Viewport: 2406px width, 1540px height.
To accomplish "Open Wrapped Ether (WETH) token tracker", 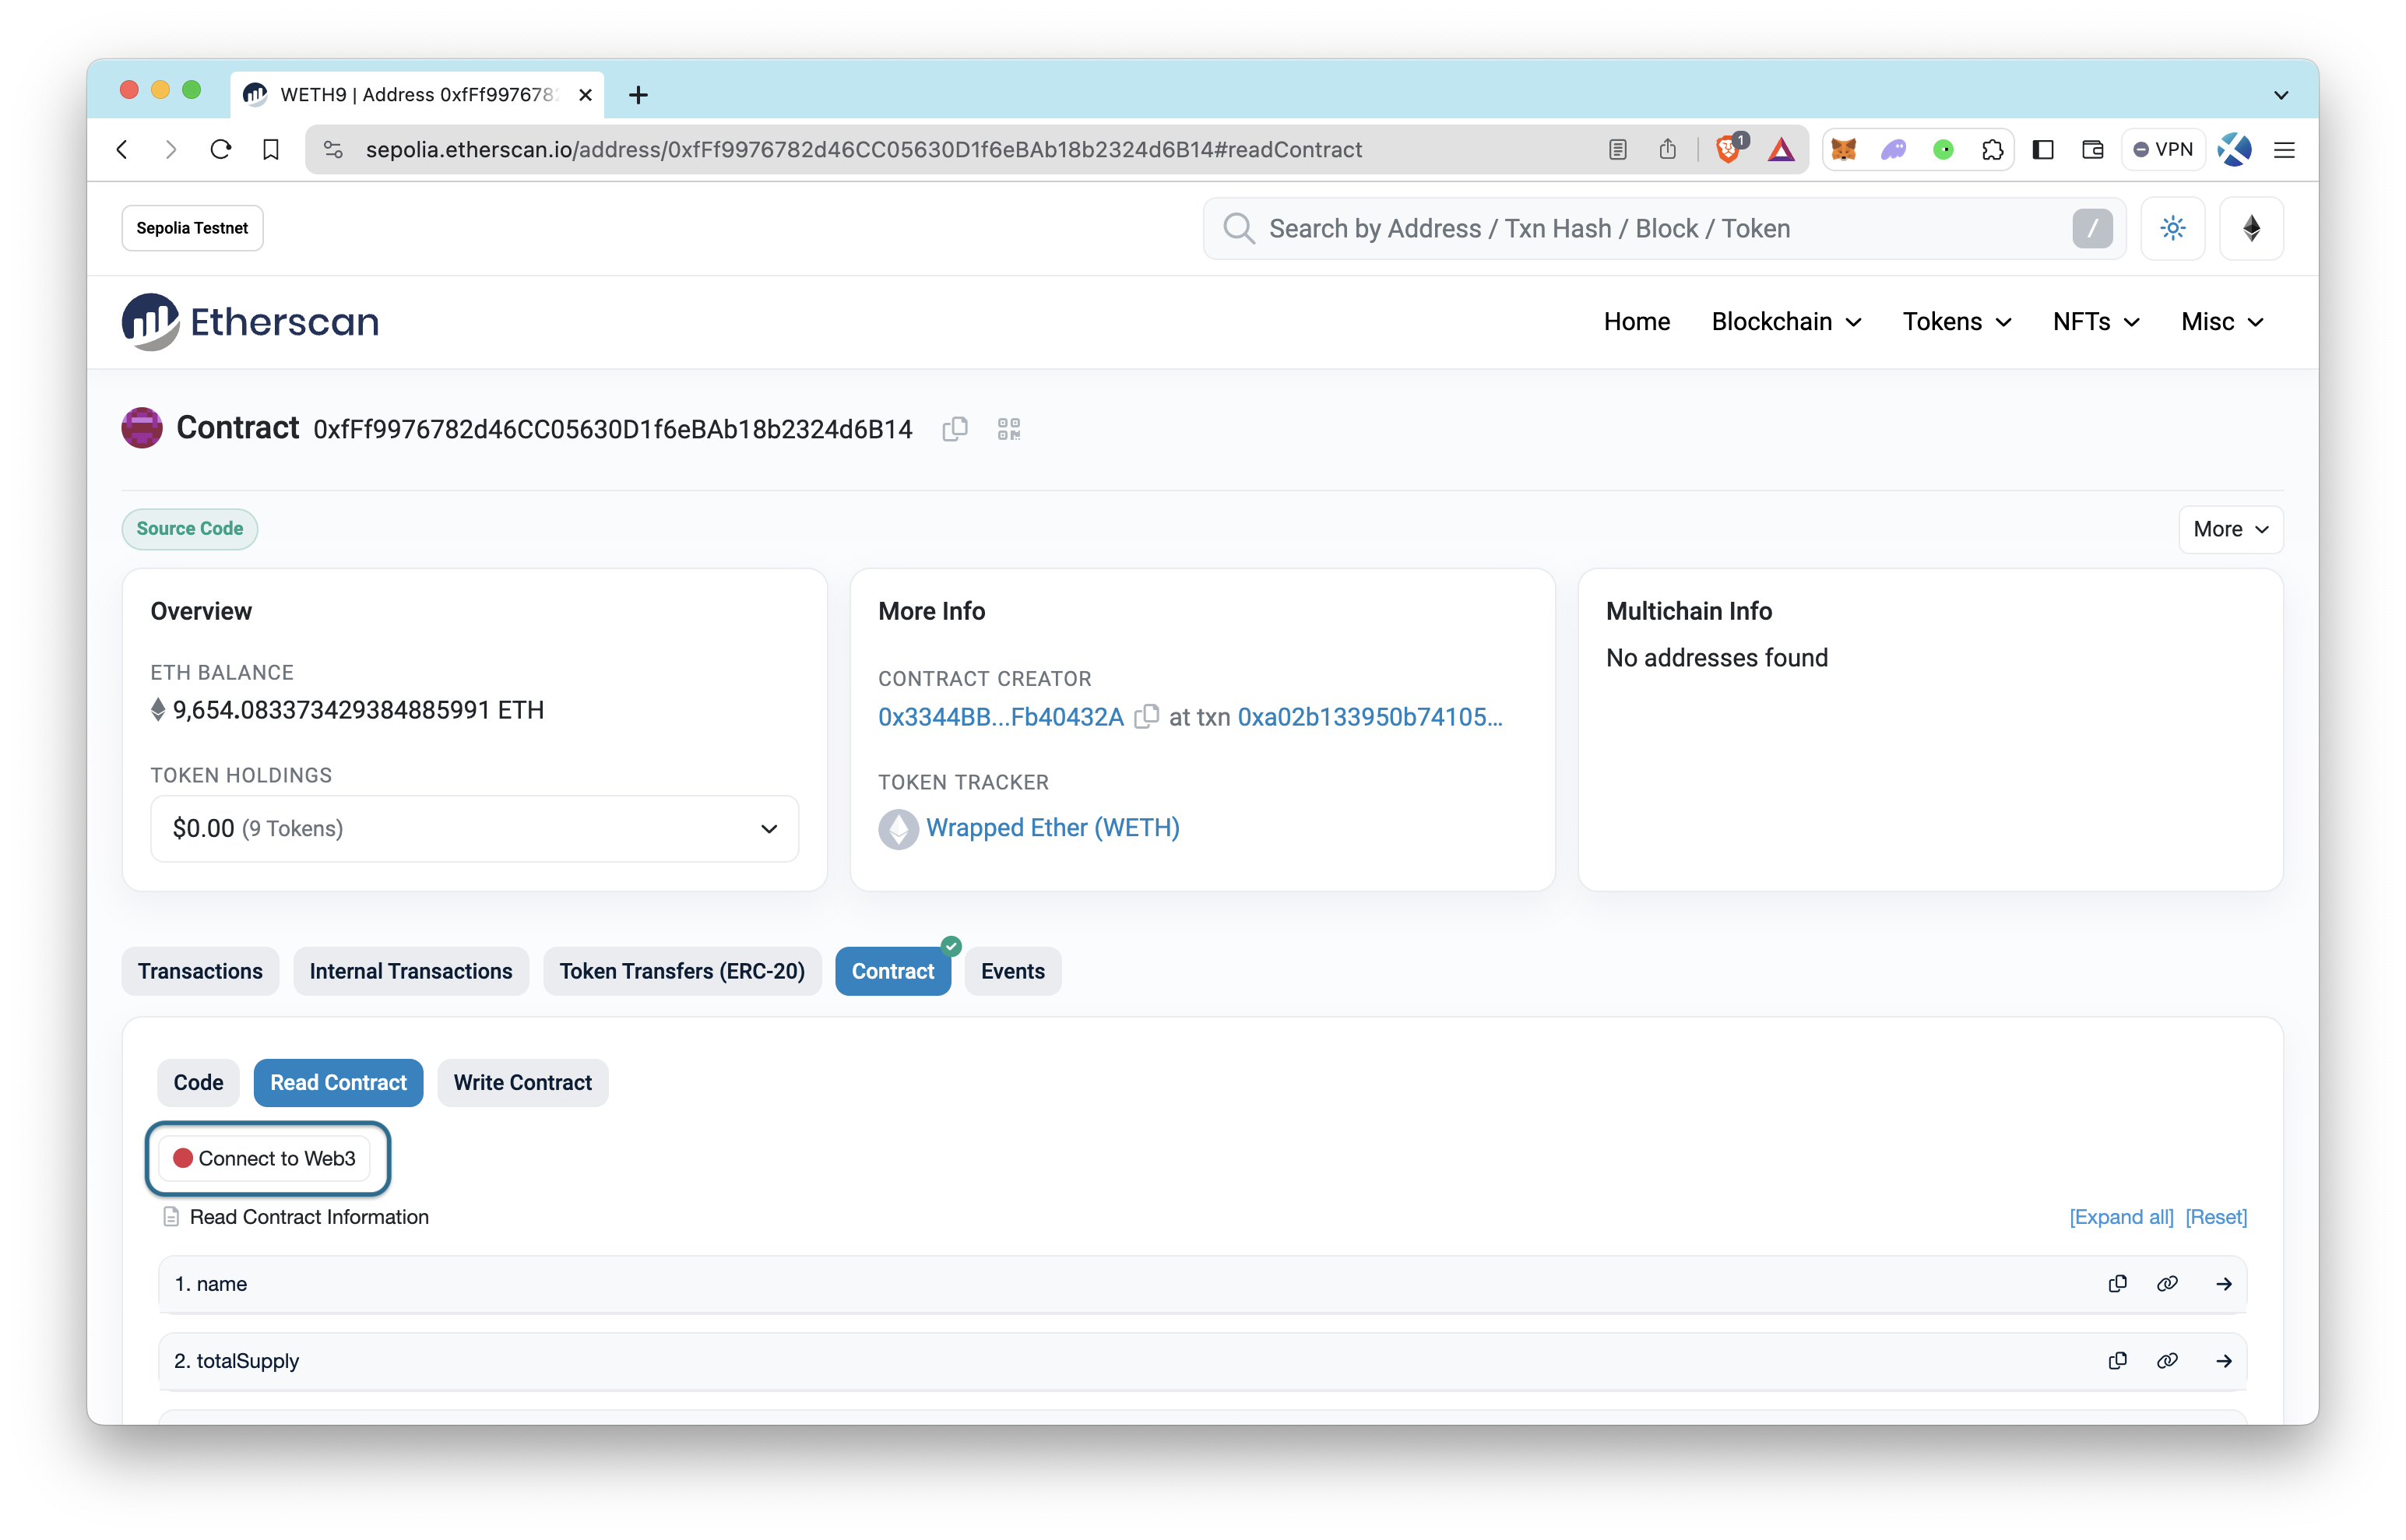I will coord(1052,828).
